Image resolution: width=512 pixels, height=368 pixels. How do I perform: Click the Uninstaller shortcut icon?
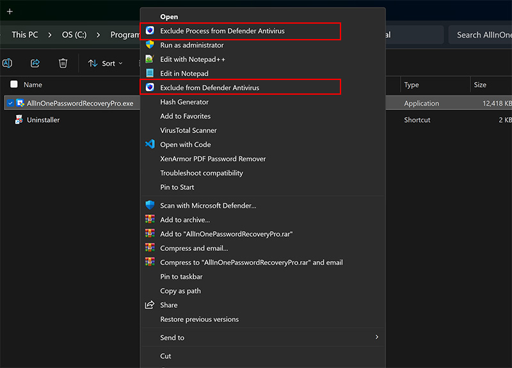19,120
